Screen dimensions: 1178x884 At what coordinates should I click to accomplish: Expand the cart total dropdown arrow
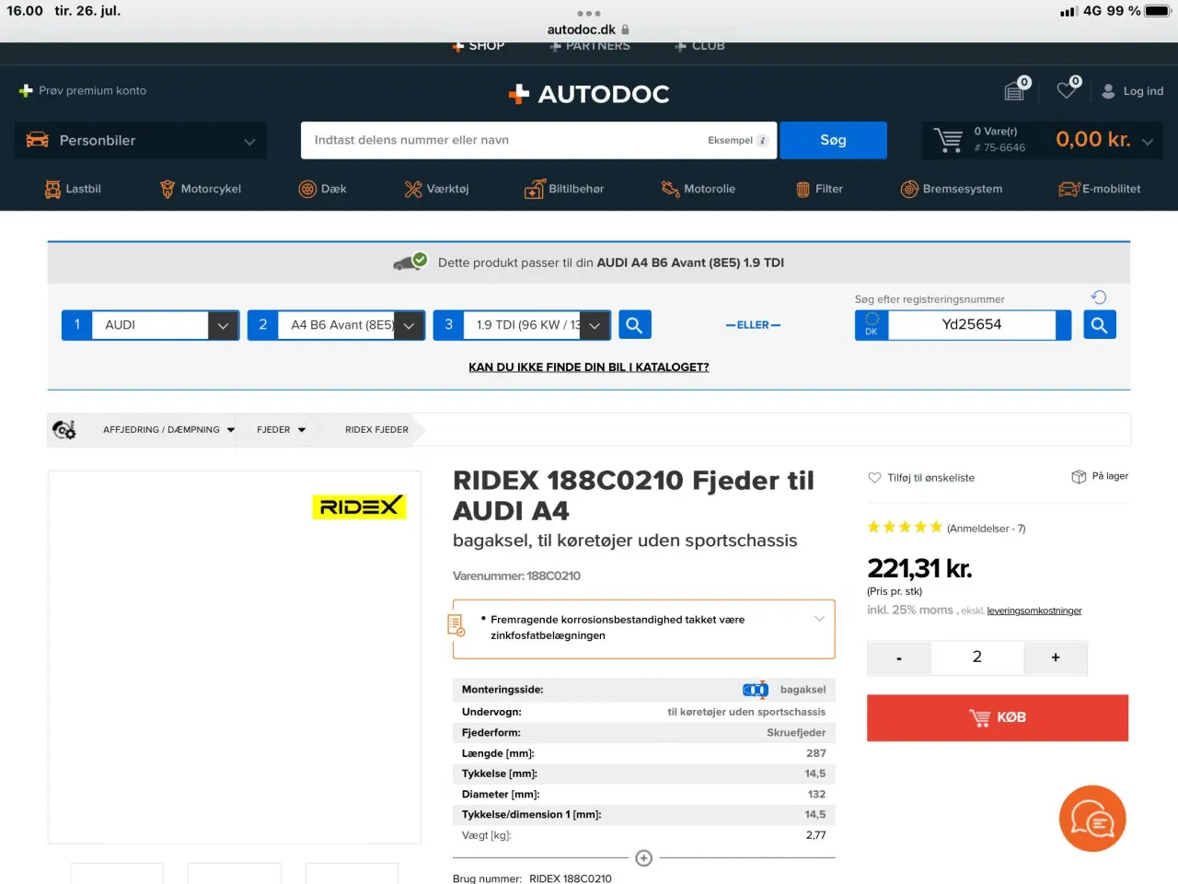[1148, 142]
